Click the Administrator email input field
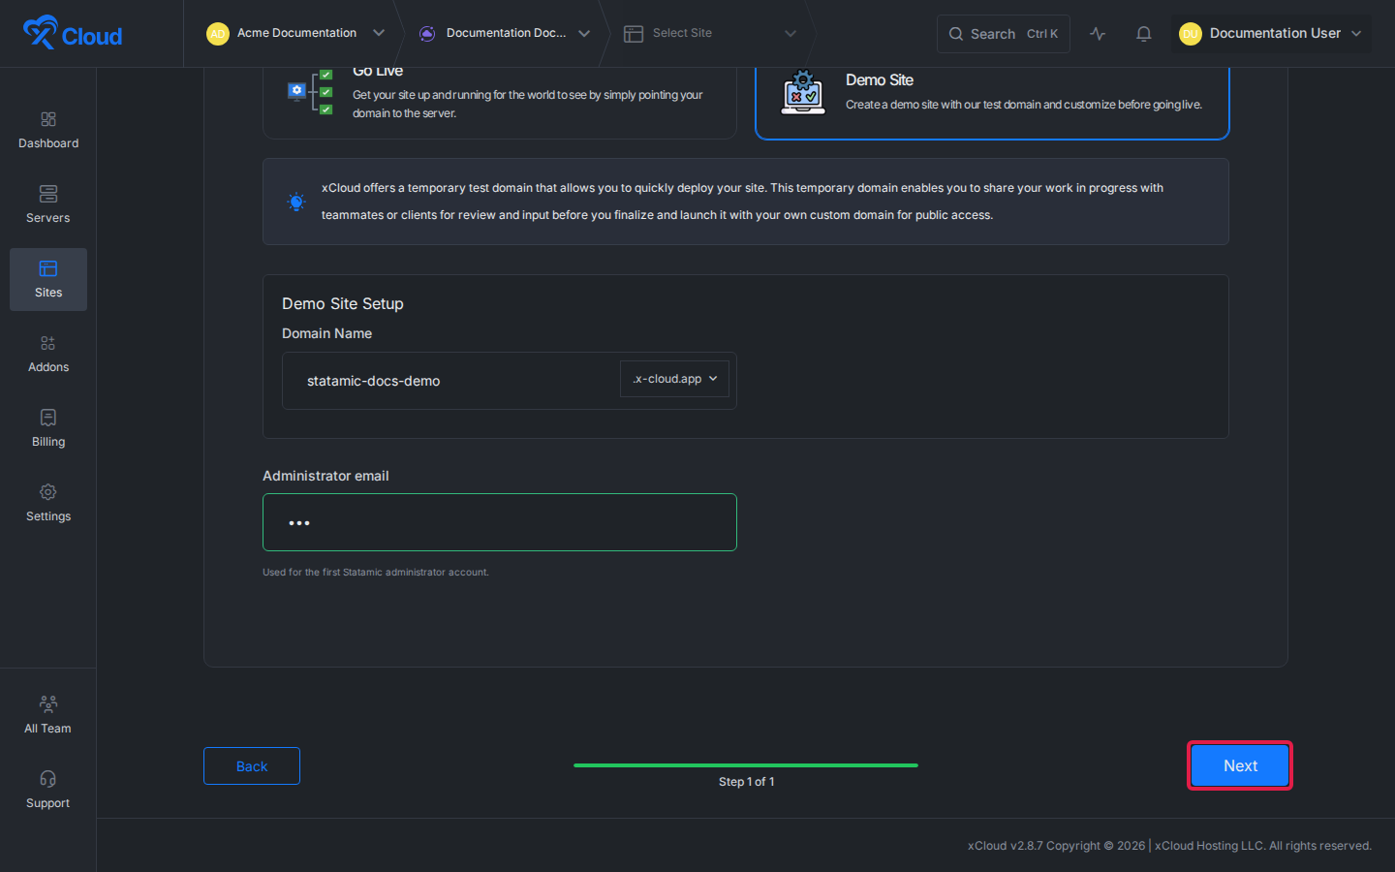The height and width of the screenshot is (872, 1395). (x=500, y=522)
